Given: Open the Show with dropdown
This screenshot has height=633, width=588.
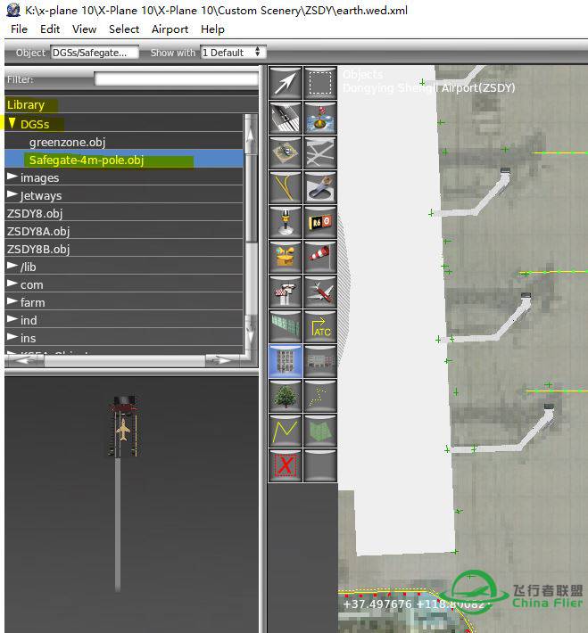Looking at the screenshot, I should [x=233, y=53].
